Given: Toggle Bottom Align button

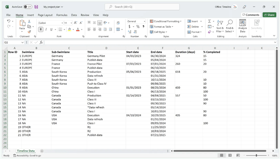Looking at the screenshot, I should [100, 23].
